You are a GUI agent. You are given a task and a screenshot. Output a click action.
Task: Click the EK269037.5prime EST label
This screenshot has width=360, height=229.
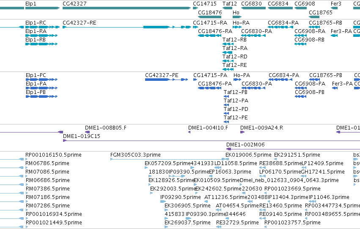(x=187, y=223)
